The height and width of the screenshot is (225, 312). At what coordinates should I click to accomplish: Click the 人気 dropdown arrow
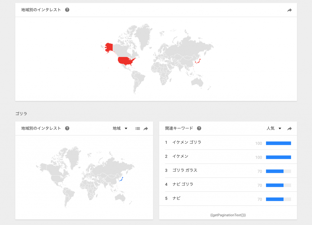280,129
